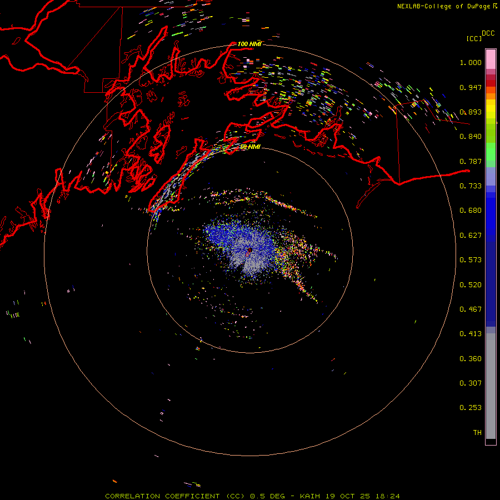
Task: Pick the pink segment of the color bar
Action: 491,59
